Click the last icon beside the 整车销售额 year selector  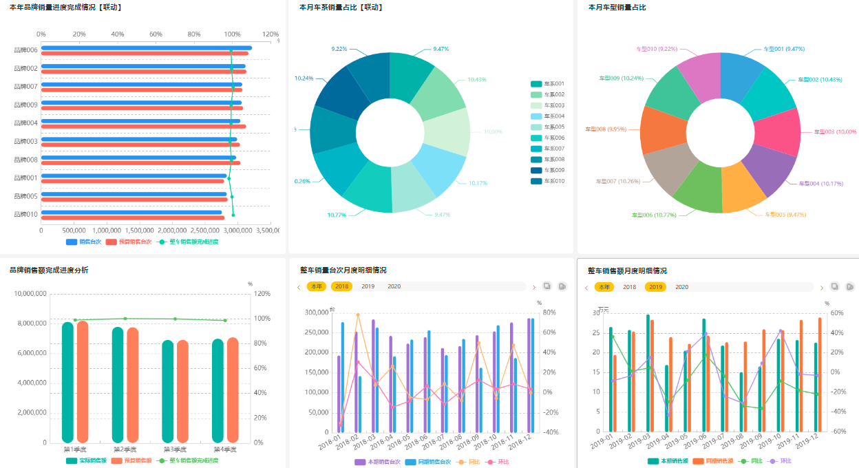point(850,286)
